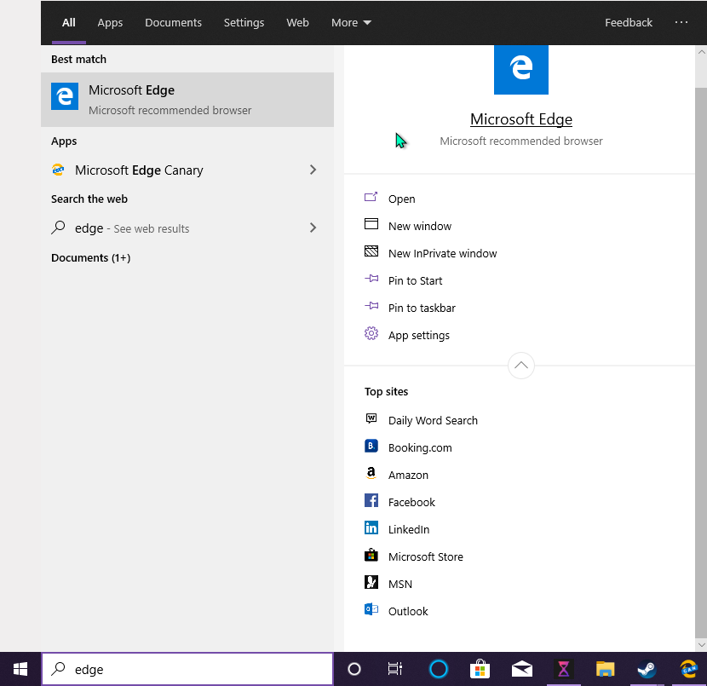
Task: Open File Explorer from the taskbar
Action: coord(605,669)
